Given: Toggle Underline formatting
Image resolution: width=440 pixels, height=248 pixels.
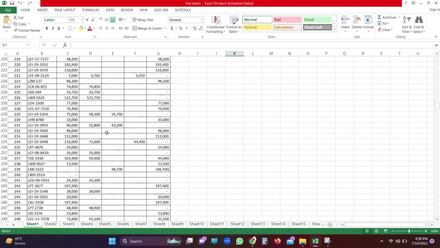Looking at the screenshot, I should (x=59, y=28).
